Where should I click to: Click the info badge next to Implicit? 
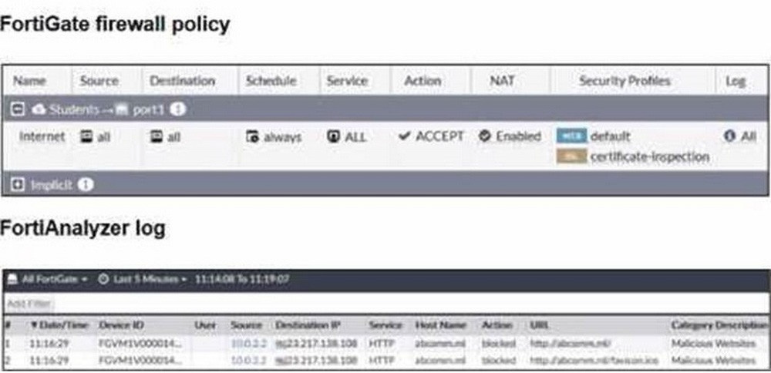click(86, 185)
